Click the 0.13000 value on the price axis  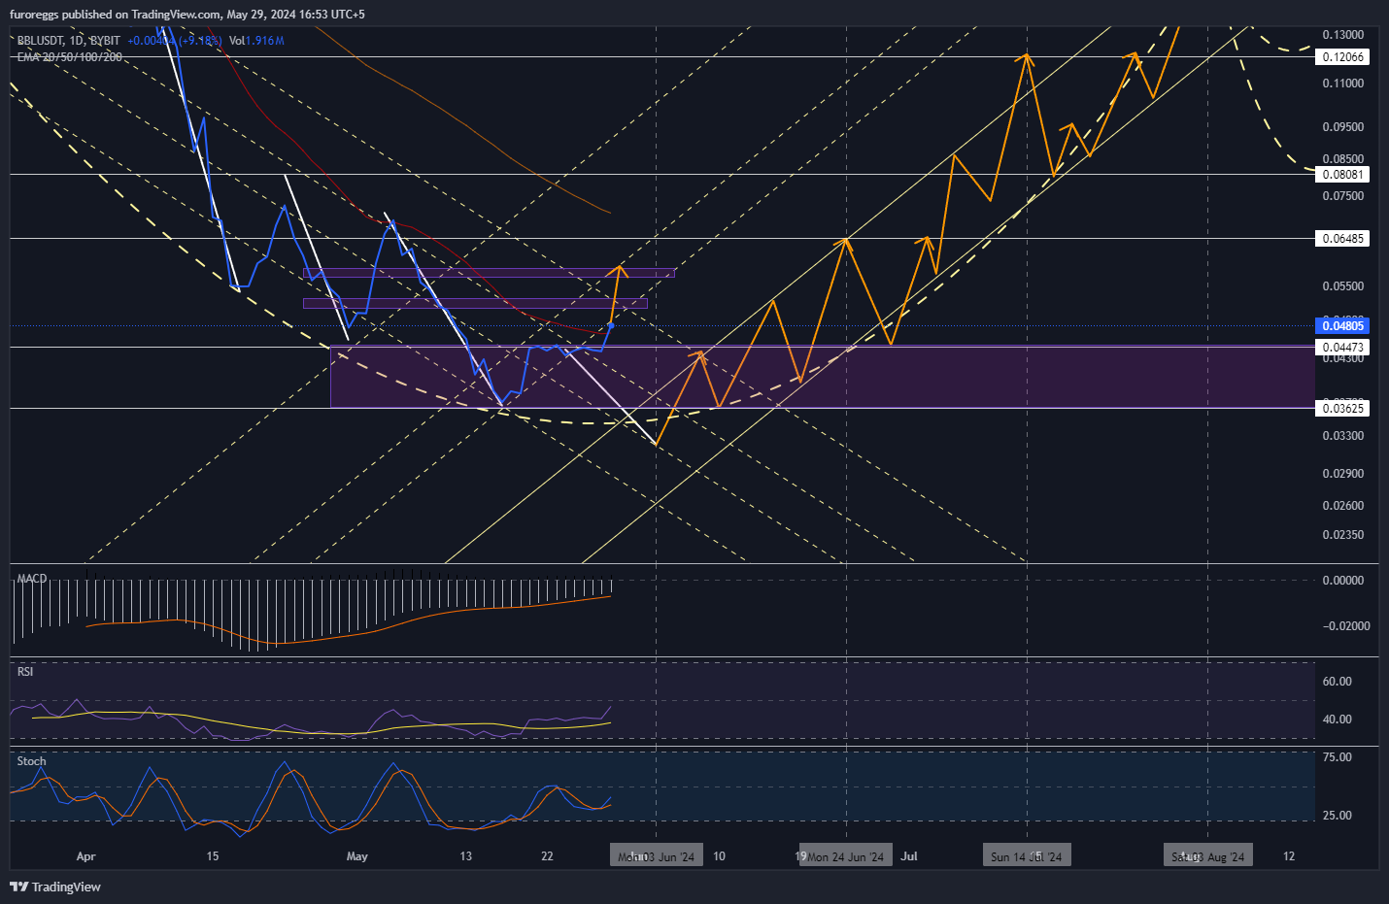coord(1343,35)
